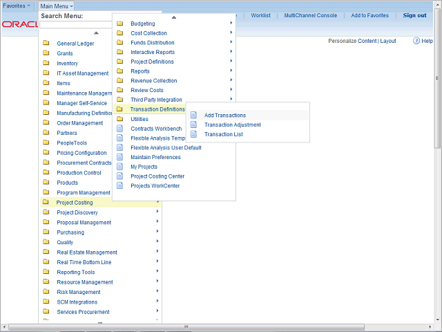Expand the Real Estate Management submenu arrow
442x332 pixels.
pos(157,251)
